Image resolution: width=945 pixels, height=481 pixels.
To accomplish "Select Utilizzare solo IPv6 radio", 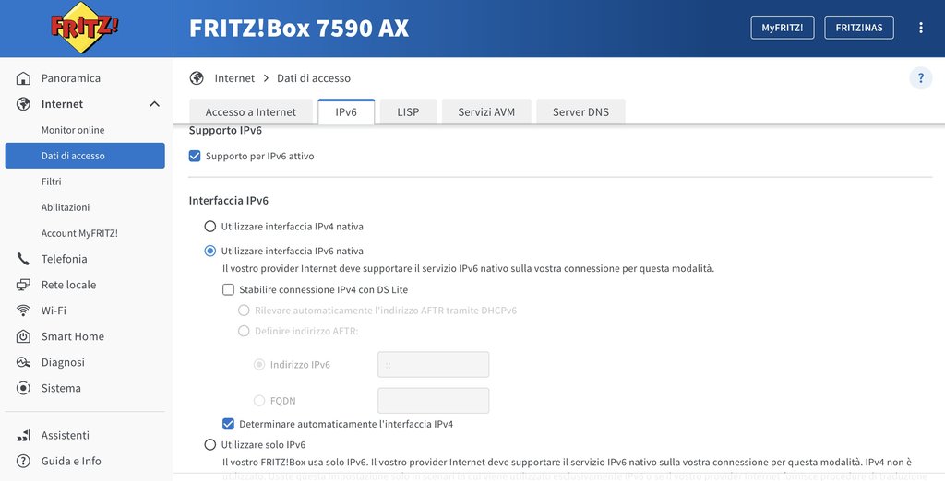I will (209, 444).
